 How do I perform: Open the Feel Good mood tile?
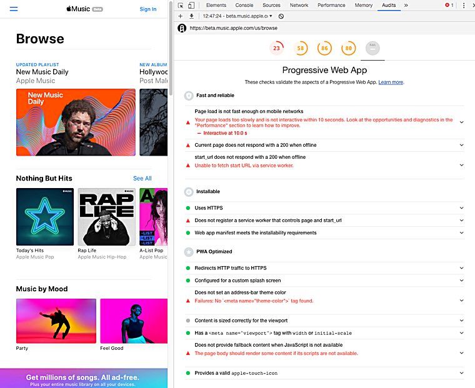[134, 321]
